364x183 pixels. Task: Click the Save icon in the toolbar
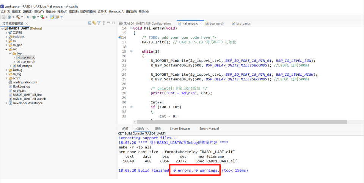pyautogui.click(x=3, y=17)
